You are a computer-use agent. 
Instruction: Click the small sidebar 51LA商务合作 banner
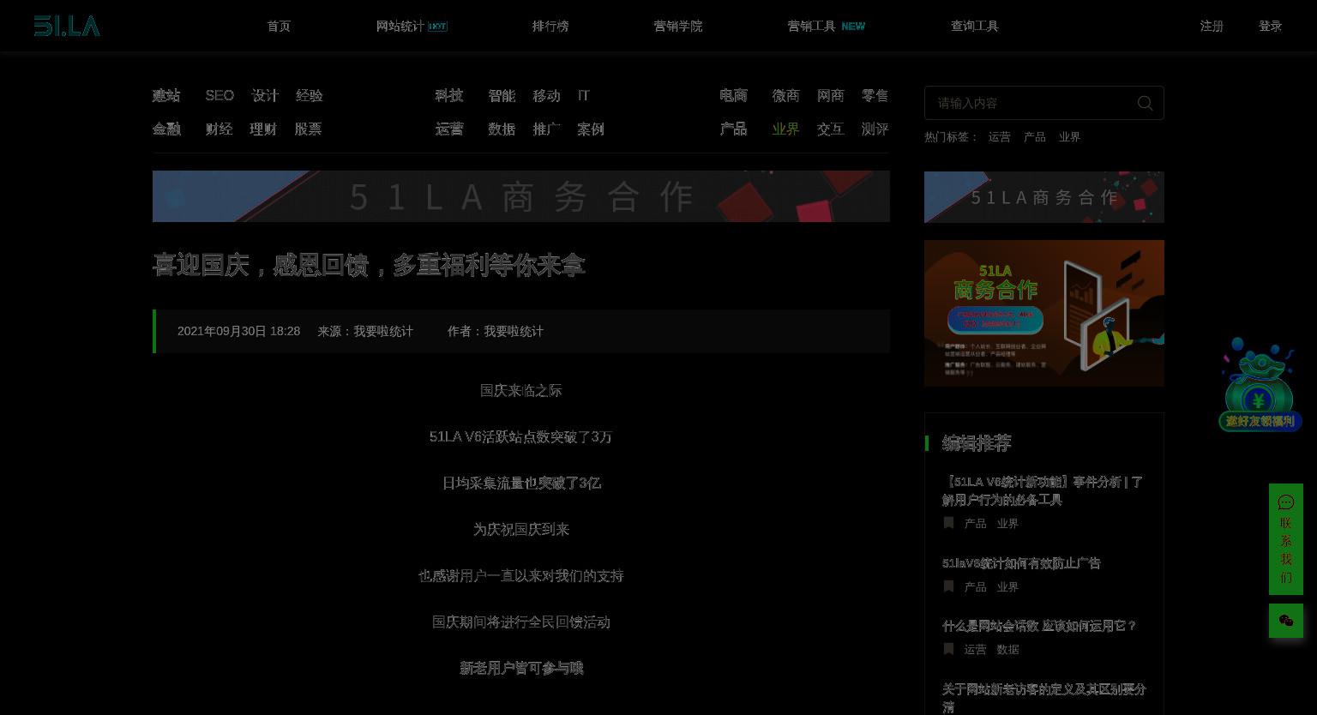[x=1044, y=197]
